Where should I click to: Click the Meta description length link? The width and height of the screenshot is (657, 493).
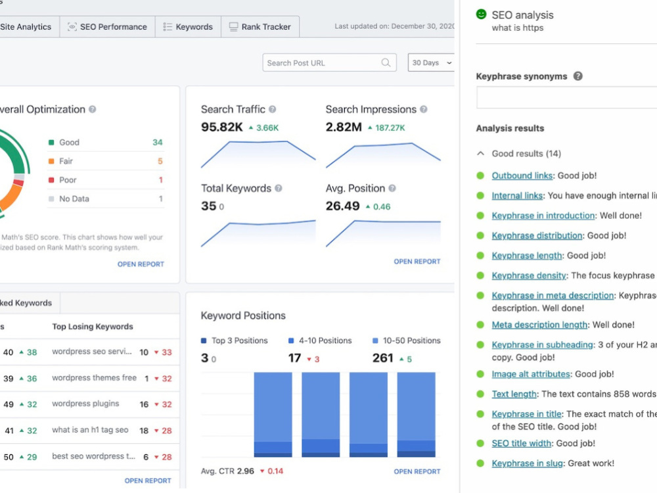(x=539, y=325)
